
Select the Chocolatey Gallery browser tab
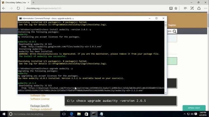click(x=15, y=2)
